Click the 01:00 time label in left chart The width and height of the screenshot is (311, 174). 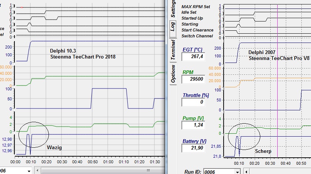[x=108, y=162]
